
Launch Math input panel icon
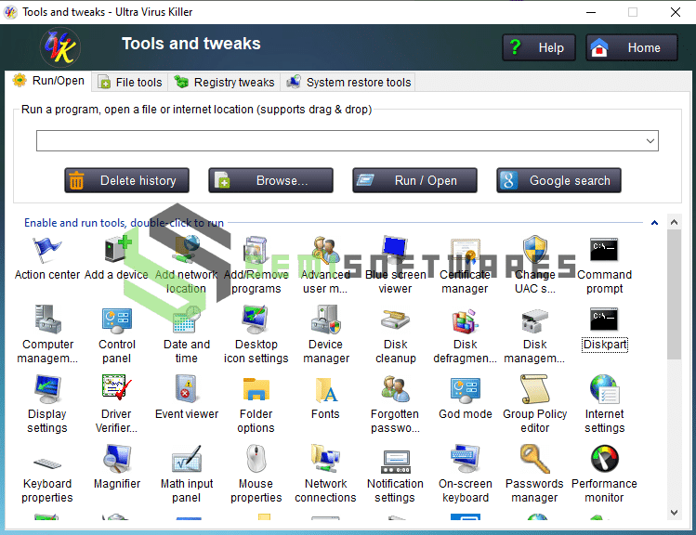pyautogui.click(x=187, y=459)
